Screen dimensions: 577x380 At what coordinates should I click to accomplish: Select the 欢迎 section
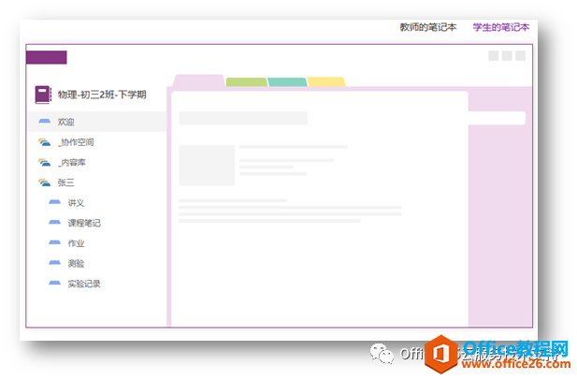click(97, 122)
